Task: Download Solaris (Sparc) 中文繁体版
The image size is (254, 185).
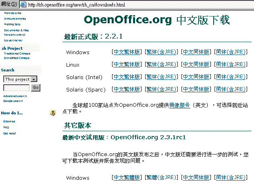Action: pos(127,89)
